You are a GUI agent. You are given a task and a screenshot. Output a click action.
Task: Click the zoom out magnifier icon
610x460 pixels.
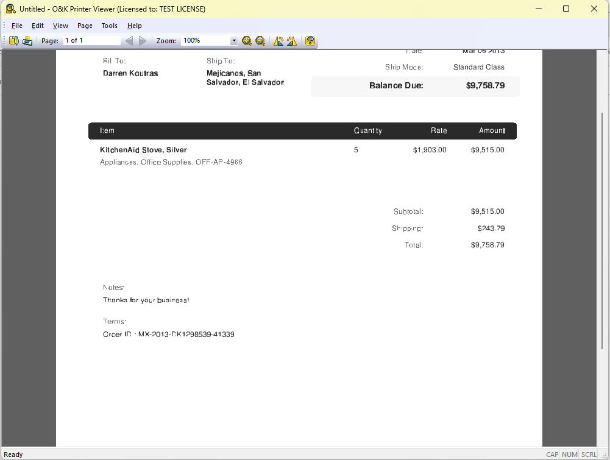[x=260, y=41]
